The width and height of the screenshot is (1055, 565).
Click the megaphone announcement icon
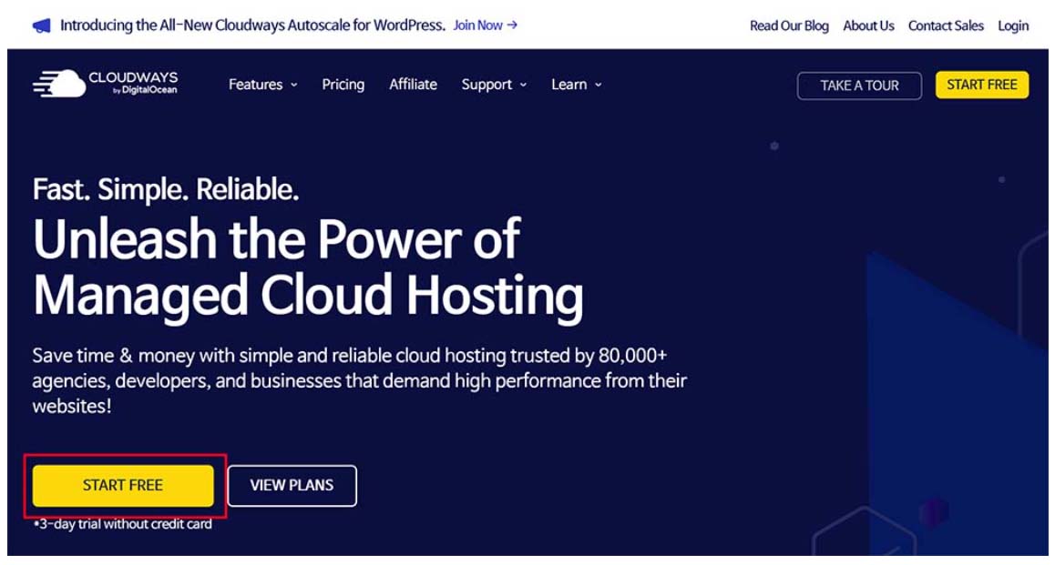[42, 26]
